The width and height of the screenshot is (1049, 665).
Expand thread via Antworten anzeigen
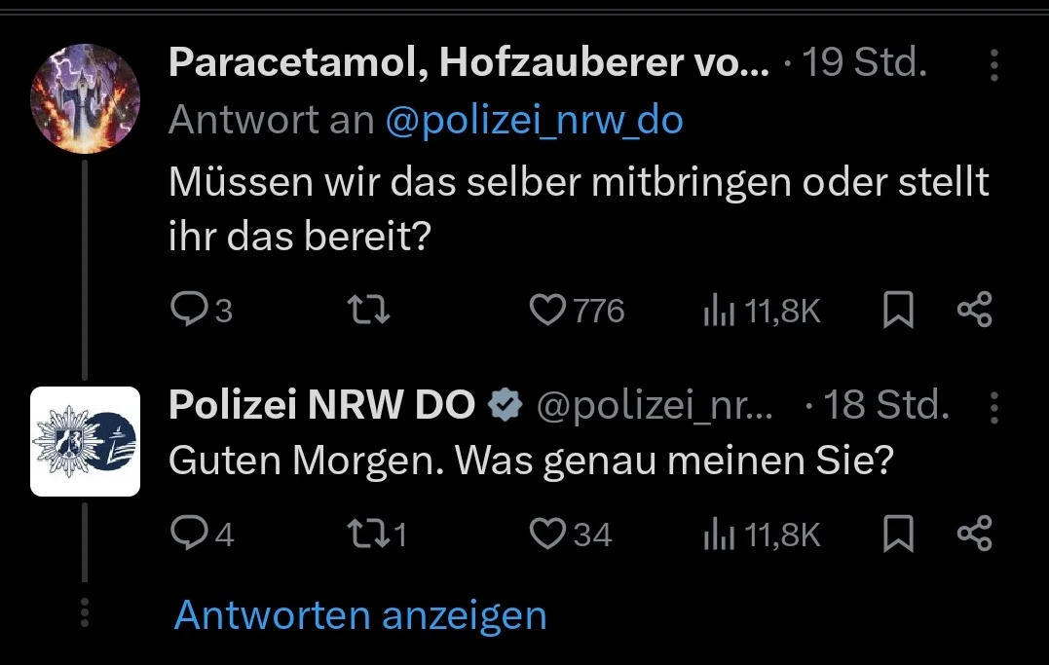(x=360, y=615)
